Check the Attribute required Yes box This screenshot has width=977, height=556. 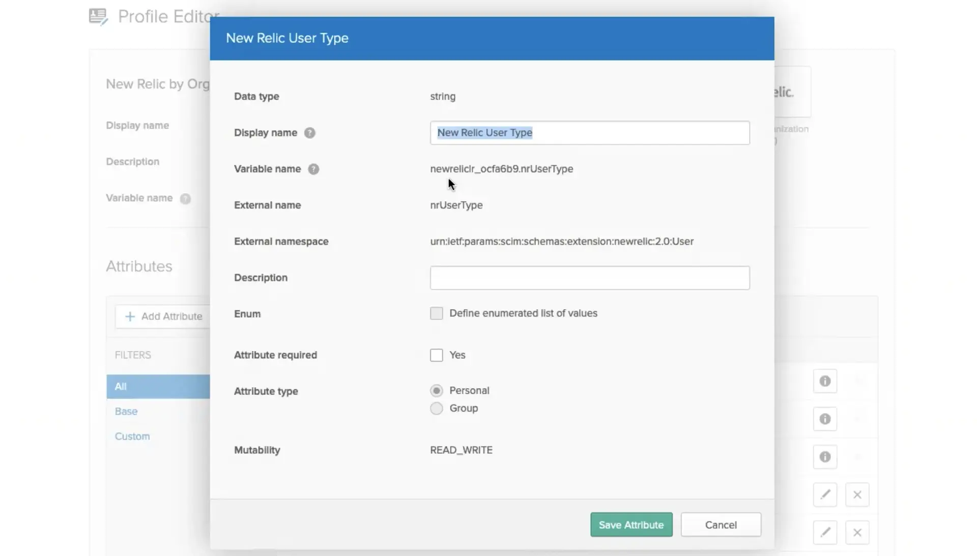coord(436,355)
